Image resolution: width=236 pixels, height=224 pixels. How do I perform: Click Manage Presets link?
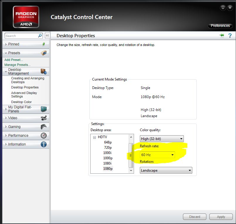(x=18, y=65)
